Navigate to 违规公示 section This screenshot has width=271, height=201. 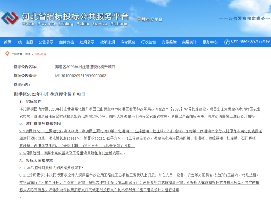pyautogui.click(x=87, y=42)
